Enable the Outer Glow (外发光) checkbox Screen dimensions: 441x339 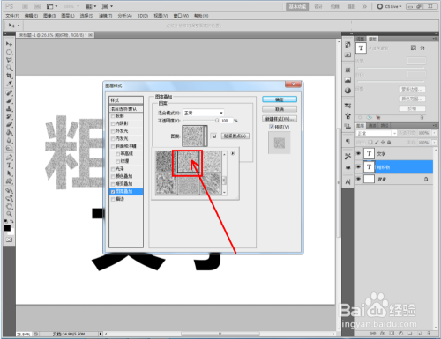pyautogui.click(x=113, y=131)
